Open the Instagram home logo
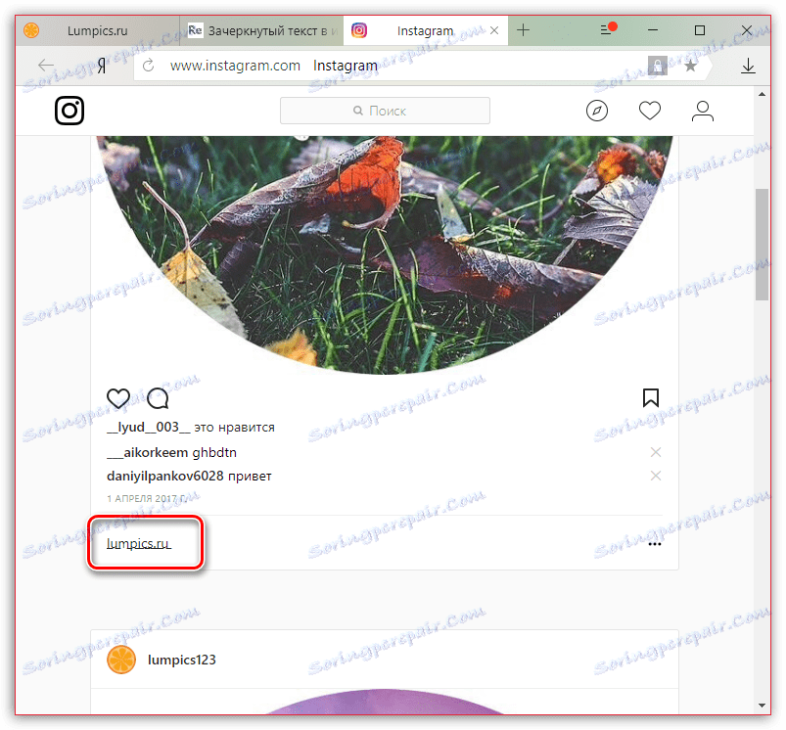The height and width of the screenshot is (730, 786). (x=69, y=111)
